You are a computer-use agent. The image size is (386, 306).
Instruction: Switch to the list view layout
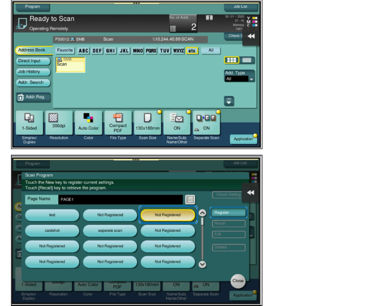pyautogui.click(x=247, y=60)
